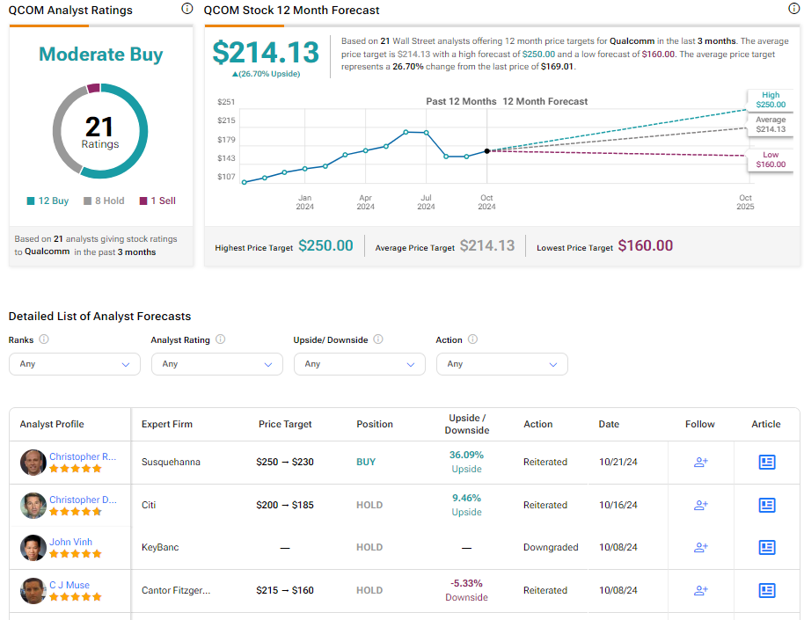Viewport: 804px width, 620px height.
Task: Open the Action filter dropdown
Action: coord(501,364)
